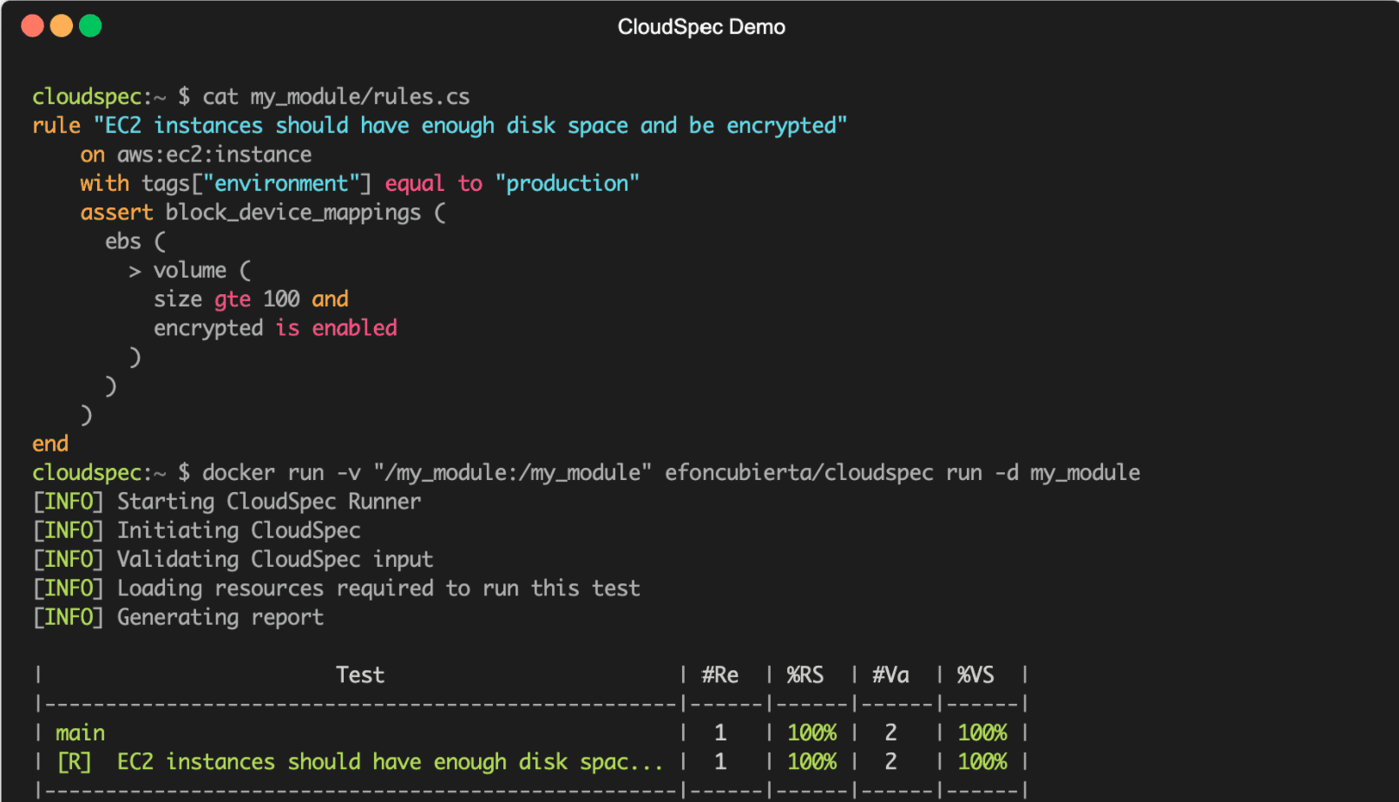Click 'efoncubierta/cloudspec' image name
The width and height of the screenshot is (1399, 802).
799,472
